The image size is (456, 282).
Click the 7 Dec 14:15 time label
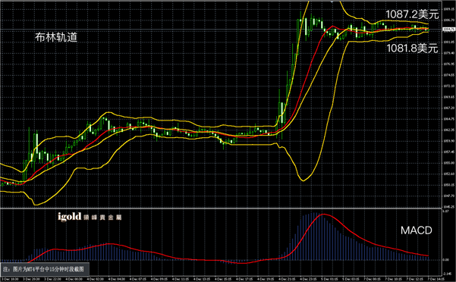coord(436,279)
